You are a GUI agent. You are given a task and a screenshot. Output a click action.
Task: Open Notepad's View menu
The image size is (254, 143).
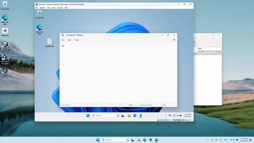point(77,40)
